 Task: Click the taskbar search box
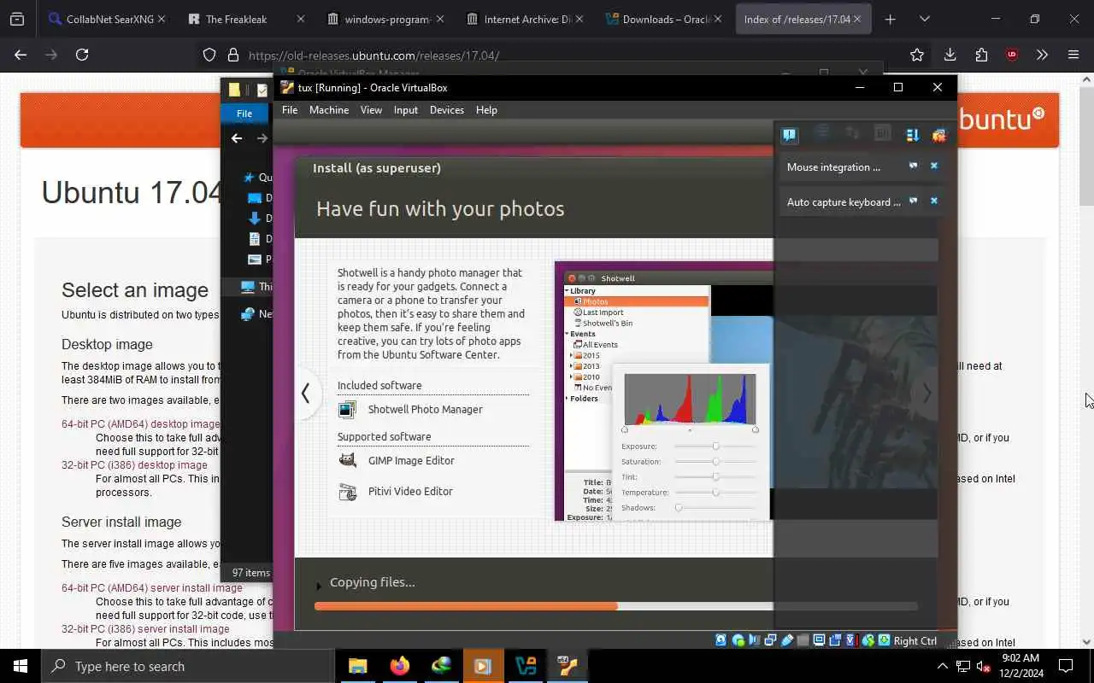pos(187,666)
